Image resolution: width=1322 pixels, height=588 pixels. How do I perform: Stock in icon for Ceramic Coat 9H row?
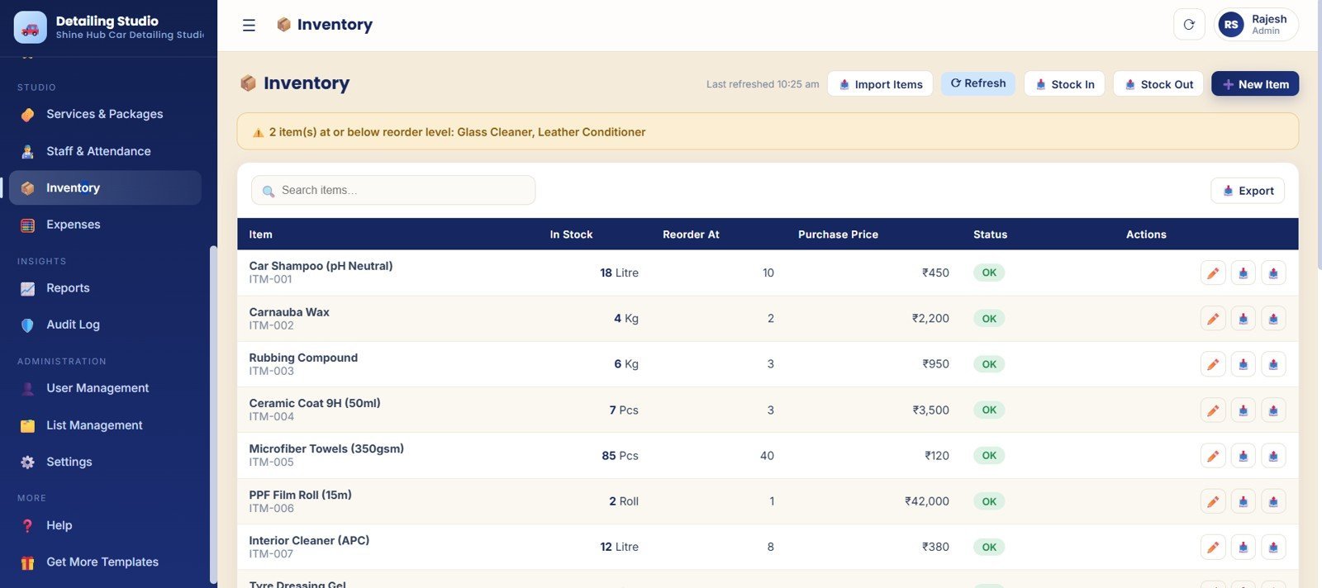coord(1244,410)
